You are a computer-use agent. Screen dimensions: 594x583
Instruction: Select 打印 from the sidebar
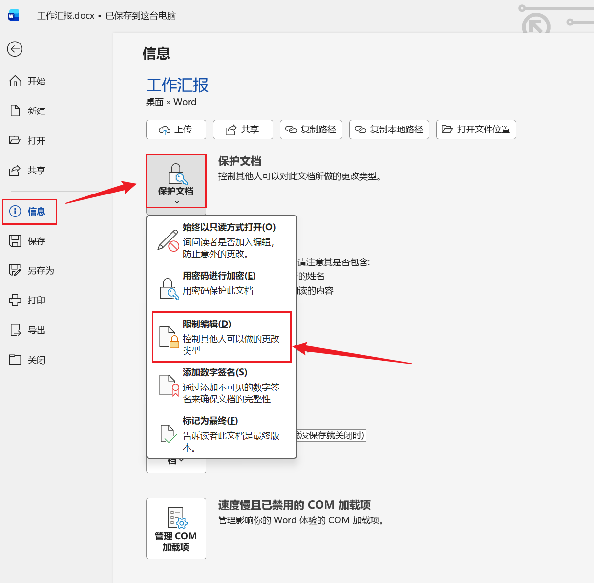[x=35, y=300]
